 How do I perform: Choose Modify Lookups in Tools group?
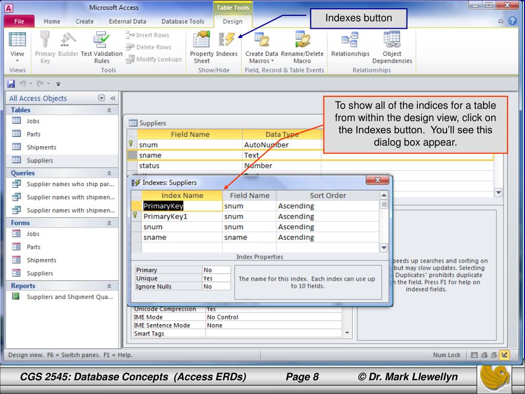[x=154, y=60]
